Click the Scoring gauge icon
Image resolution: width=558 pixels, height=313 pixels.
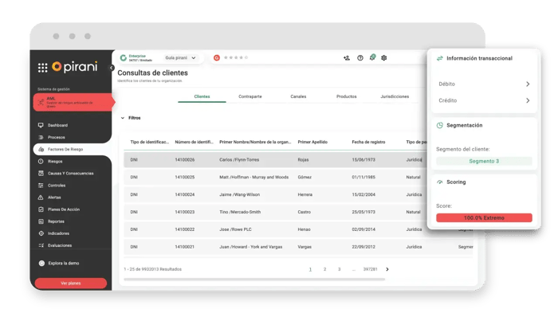tap(440, 182)
